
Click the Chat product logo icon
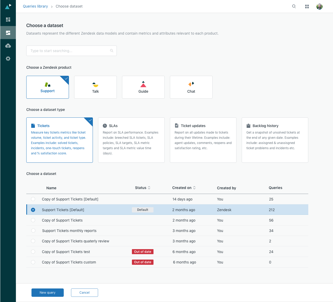[x=191, y=84]
